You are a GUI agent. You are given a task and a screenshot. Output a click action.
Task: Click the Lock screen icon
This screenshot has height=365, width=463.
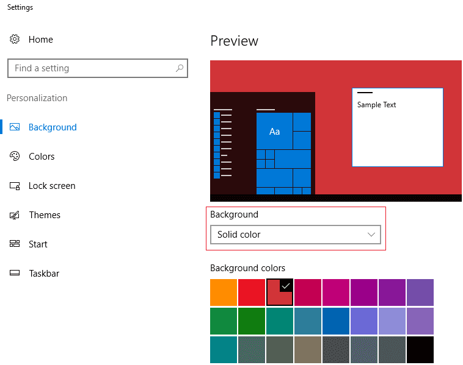(x=15, y=186)
